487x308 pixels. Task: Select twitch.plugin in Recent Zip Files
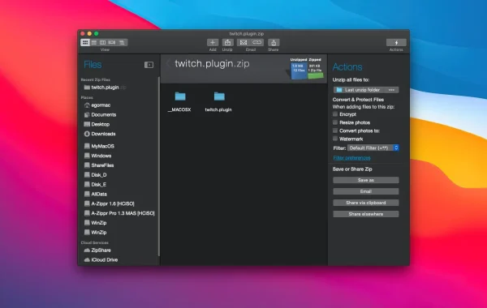point(105,88)
